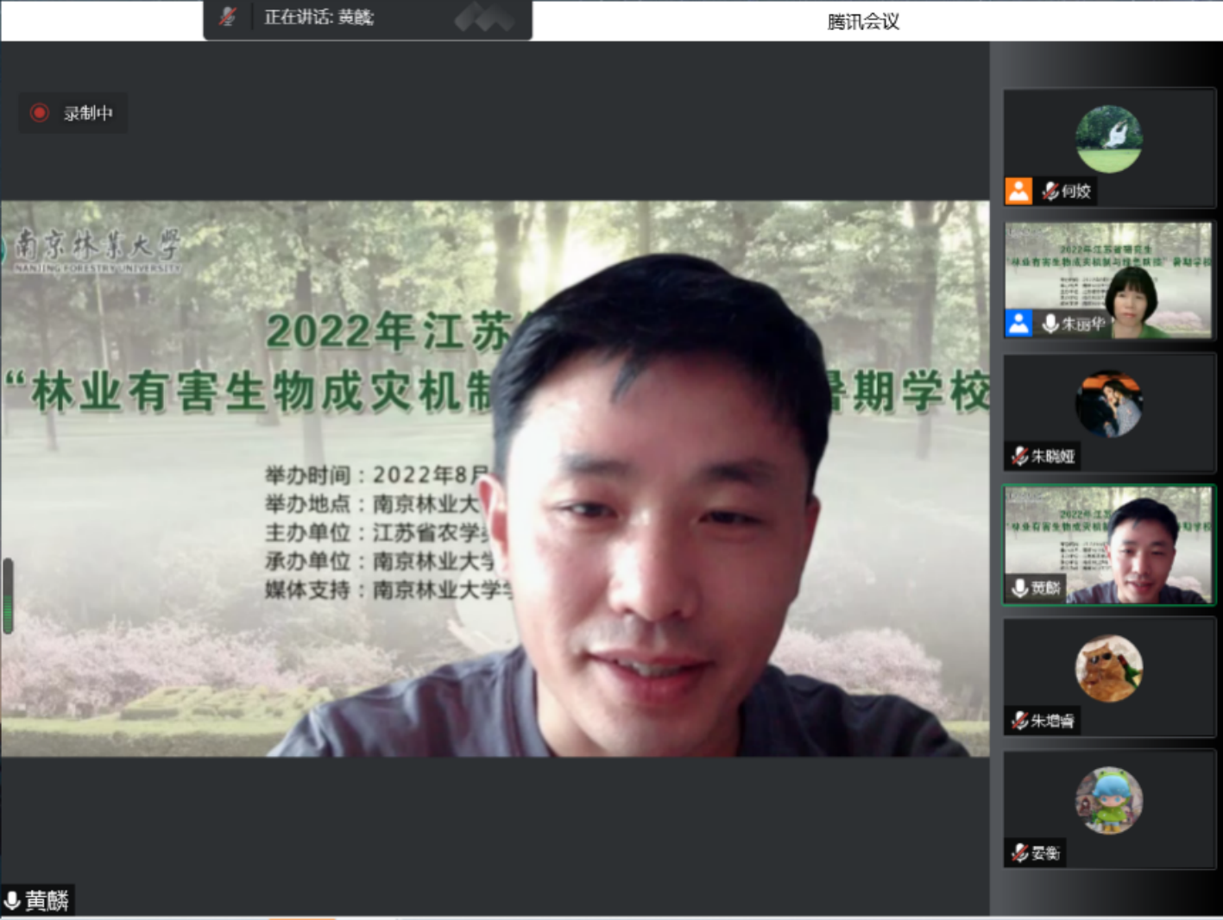Viewport: 1223px width, 920px height.
Task: Click 朱丽华's active microphone icon
Action: pyautogui.click(x=1050, y=325)
